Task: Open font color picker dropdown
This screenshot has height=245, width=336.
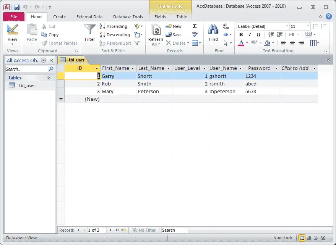Action: pyautogui.click(x=247, y=43)
